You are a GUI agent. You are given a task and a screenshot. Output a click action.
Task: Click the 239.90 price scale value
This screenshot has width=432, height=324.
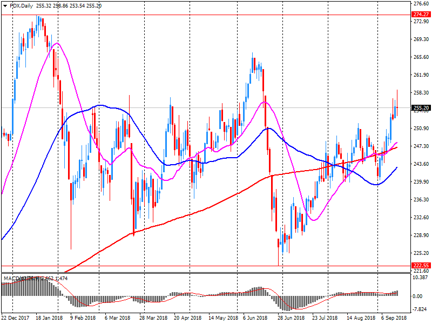pyautogui.click(x=421, y=182)
